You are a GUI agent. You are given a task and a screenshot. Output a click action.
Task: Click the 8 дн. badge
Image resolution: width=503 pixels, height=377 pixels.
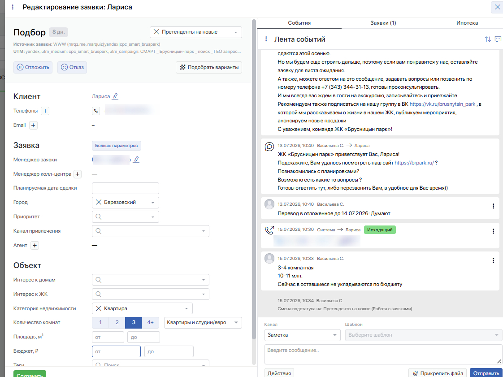pos(59,32)
